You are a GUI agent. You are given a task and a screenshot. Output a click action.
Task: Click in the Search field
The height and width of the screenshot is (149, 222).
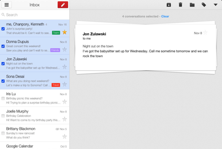(x=35, y=15)
